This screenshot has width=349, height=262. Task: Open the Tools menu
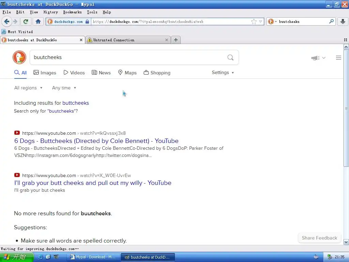pyautogui.click(x=92, y=12)
